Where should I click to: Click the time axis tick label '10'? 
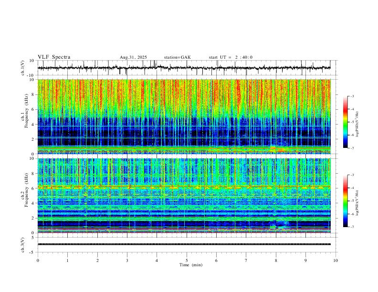[x=336, y=261]
